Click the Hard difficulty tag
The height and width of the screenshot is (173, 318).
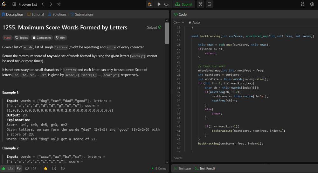point(7,38)
